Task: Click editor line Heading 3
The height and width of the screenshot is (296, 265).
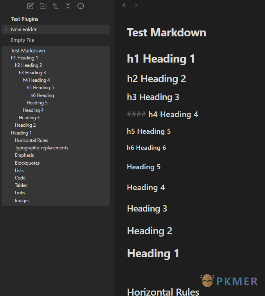Action: coord(147,208)
